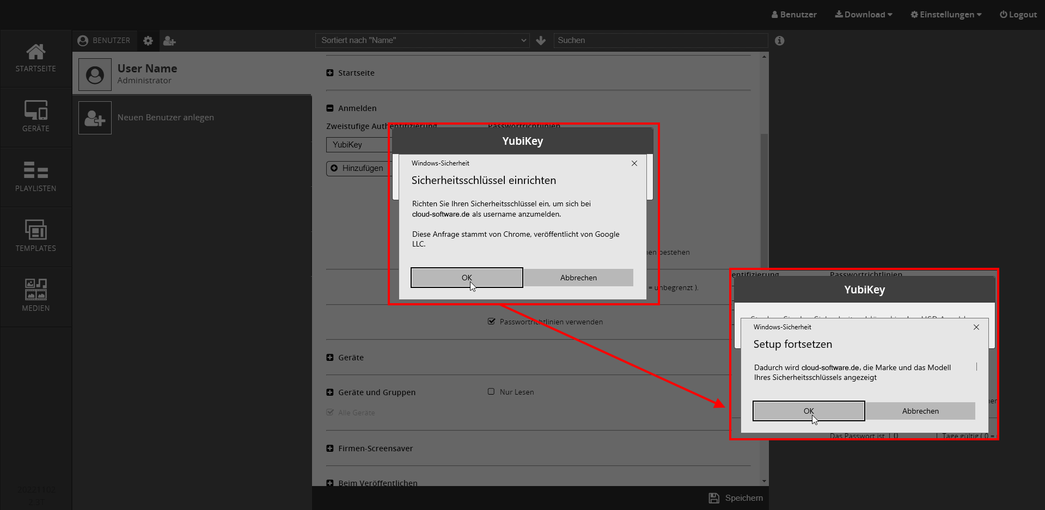The image size is (1045, 510).
Task: Click the sort direction arrow icon
Action: [541, 41]
